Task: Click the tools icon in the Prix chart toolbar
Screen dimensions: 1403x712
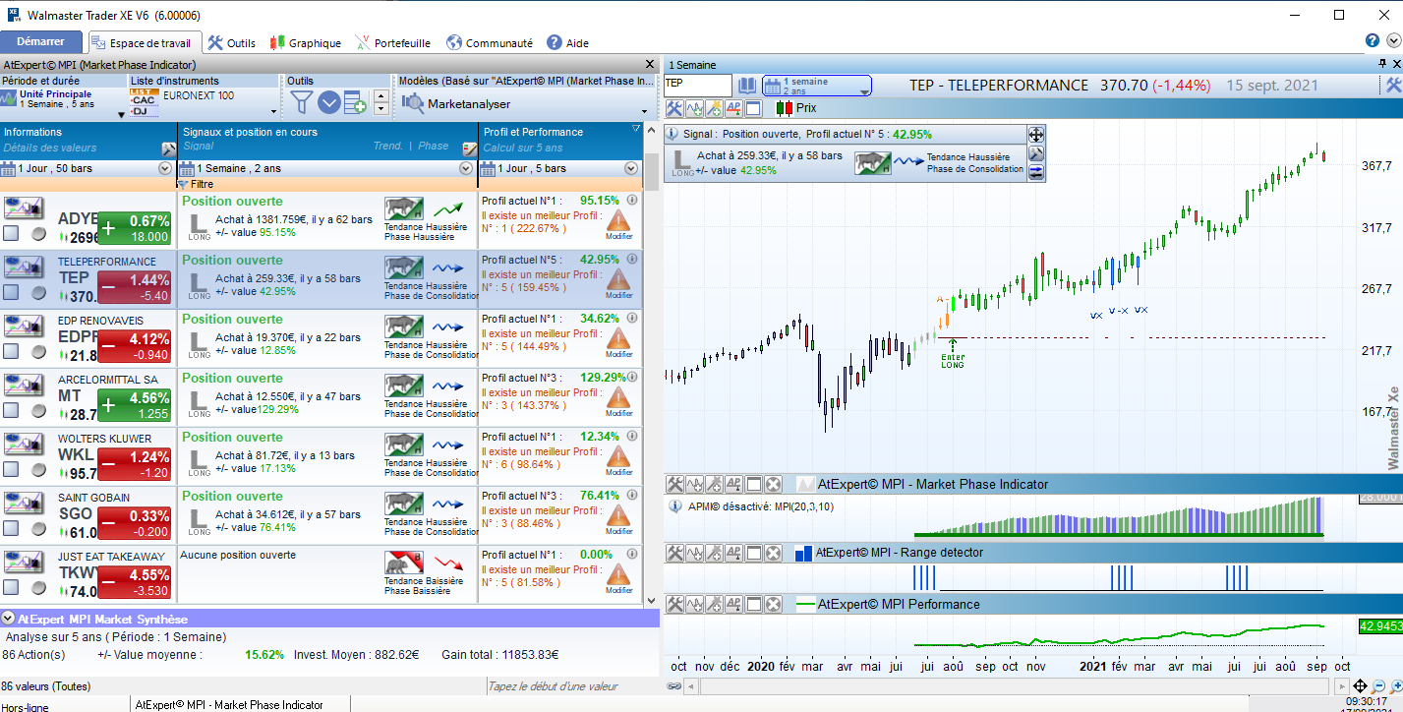Action: (674, 108)
